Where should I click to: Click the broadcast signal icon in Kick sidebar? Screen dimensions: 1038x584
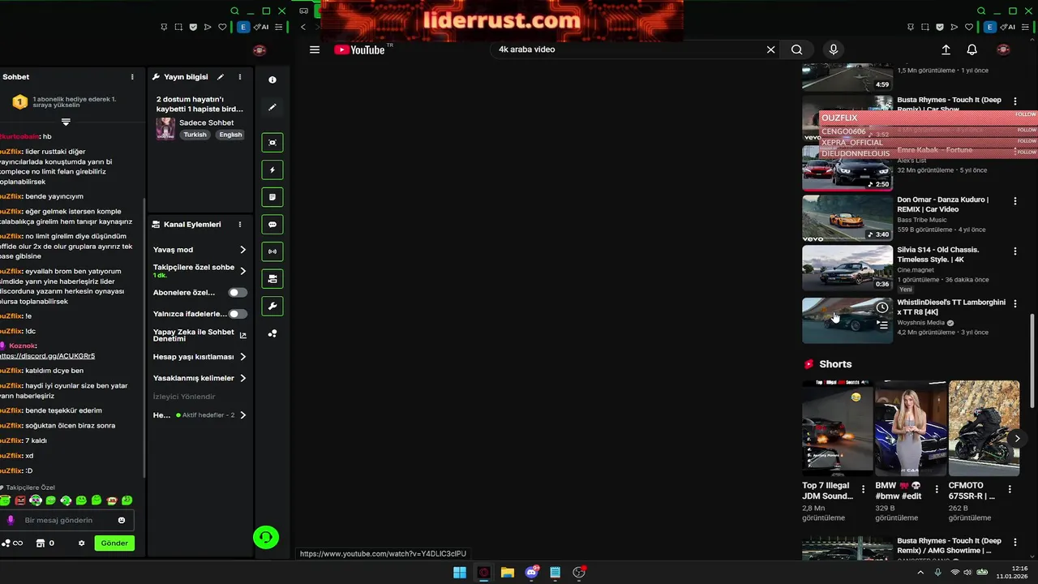tap(272, 251)
